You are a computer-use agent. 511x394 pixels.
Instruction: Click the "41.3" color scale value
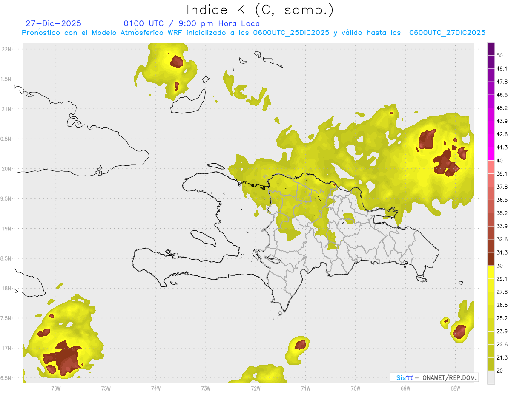(502, 147)
